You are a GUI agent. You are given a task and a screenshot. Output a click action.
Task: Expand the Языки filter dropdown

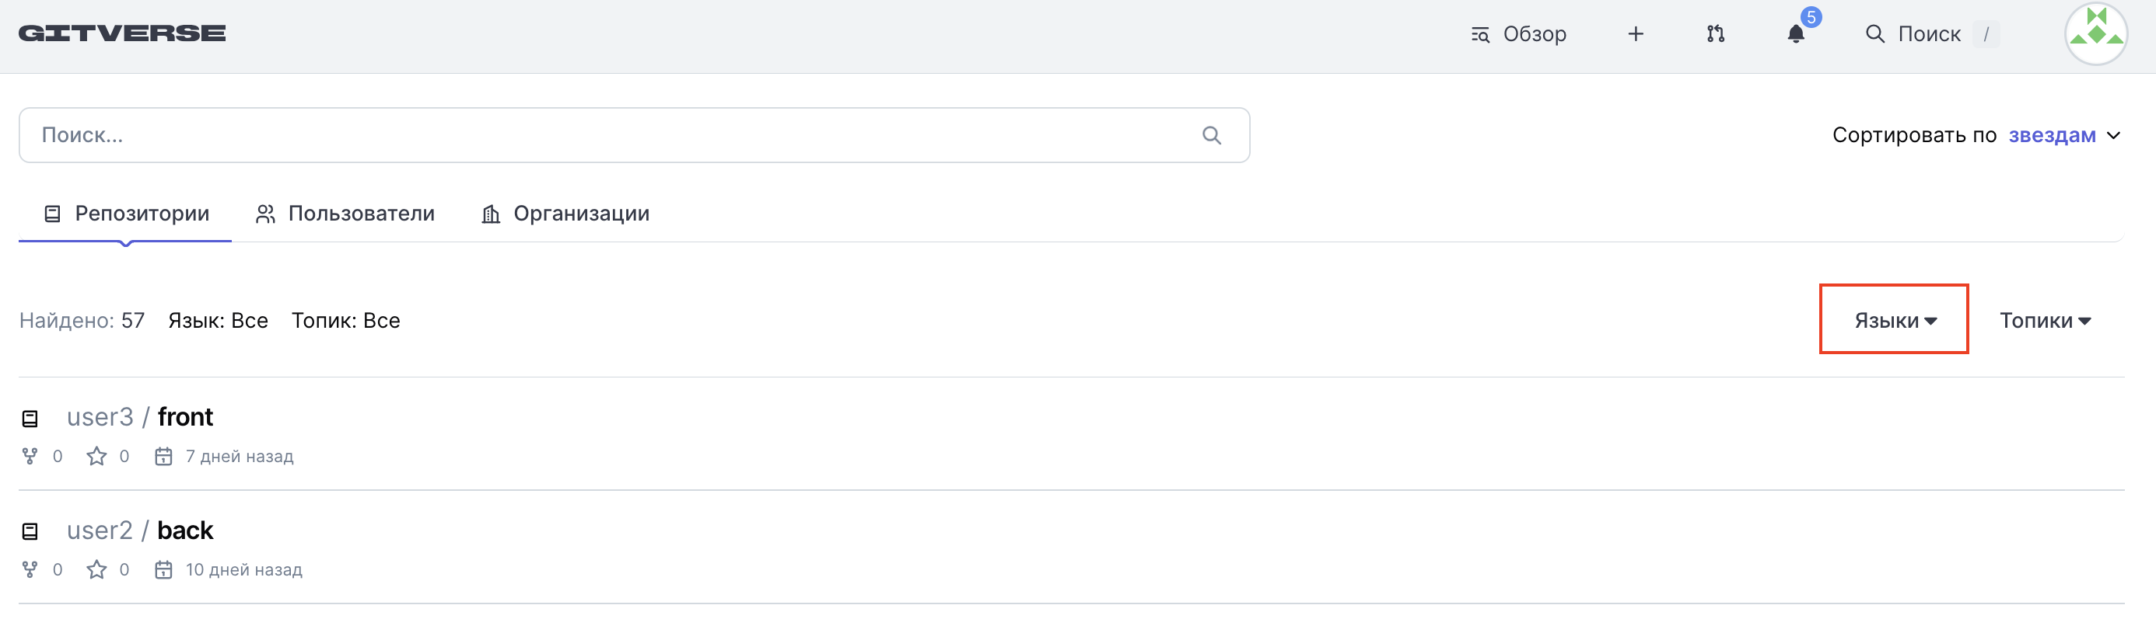click(1894, 320)
